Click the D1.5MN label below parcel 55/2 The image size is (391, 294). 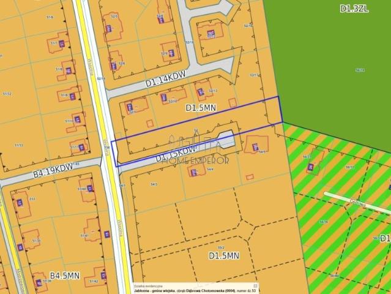pos(224,255)
